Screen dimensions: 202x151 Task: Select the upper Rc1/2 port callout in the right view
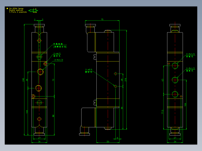tap(190, 55)
